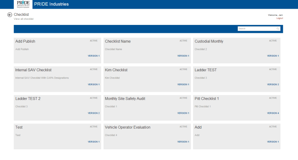Screen dimensions: 298x160
Task: Click Version 4 on Pitt Checklist 1
Action: pos(273,113)
